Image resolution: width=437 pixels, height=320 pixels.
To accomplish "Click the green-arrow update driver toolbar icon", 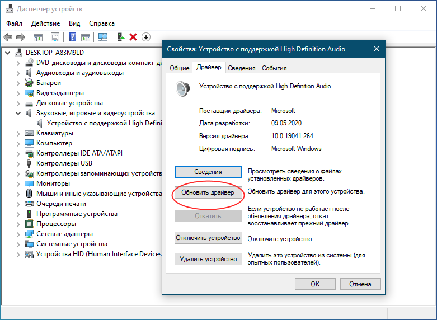I will [x=121, y=37].
